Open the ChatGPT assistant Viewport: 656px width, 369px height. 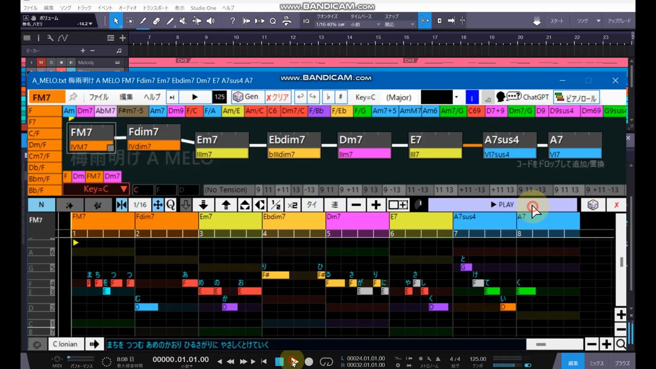[523, 97]
